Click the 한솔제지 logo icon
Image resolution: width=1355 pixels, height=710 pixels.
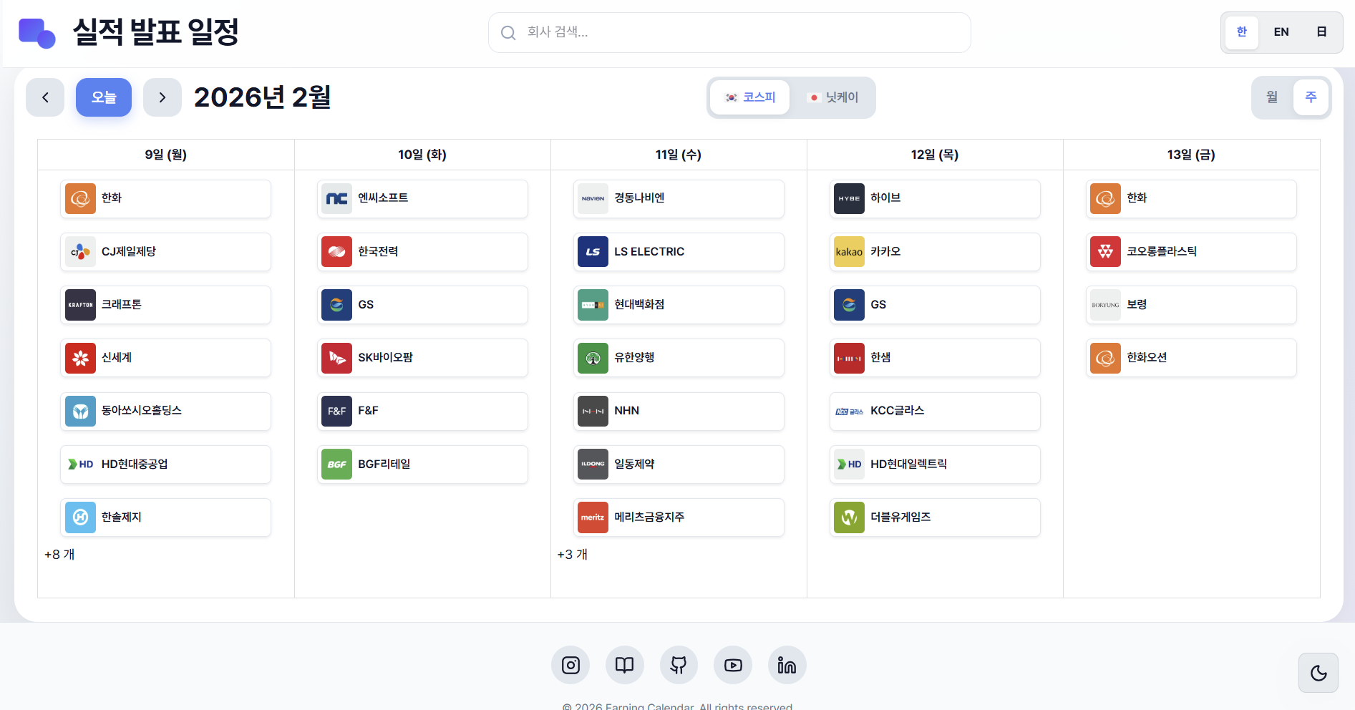80,517
